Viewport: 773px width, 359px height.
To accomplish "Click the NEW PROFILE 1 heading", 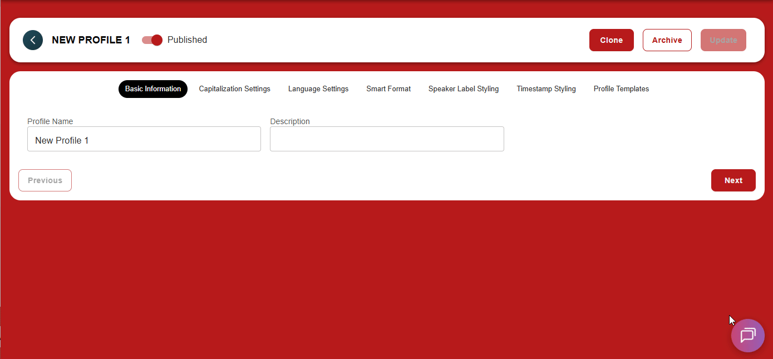I will 91,40.
